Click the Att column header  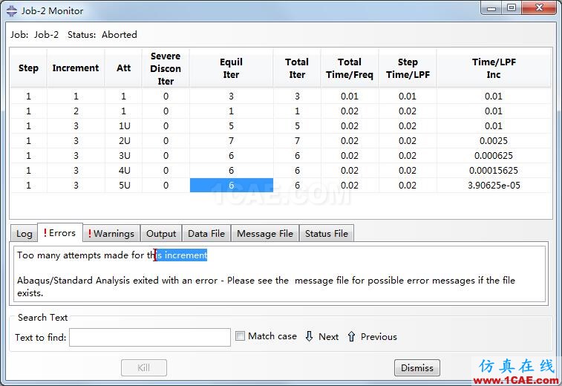(124, 68)
